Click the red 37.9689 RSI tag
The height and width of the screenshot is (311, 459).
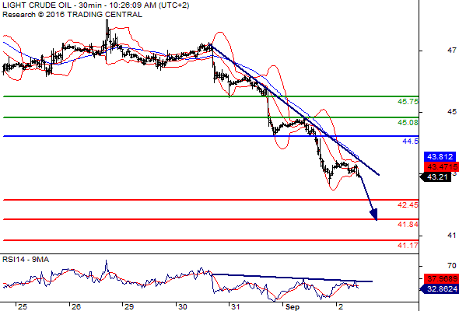pyautogui.click(x=441, y=279)
